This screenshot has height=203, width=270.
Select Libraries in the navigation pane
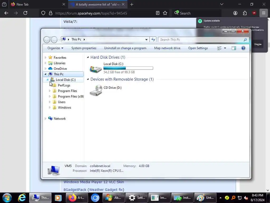59,63
